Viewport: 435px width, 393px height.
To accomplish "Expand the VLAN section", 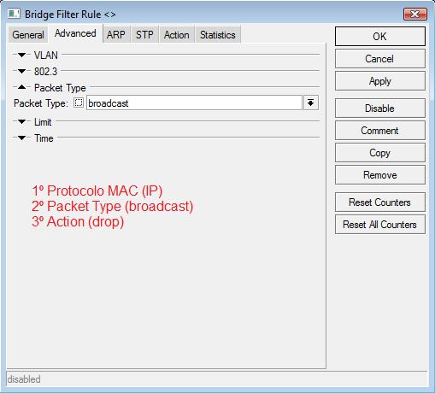I will [x=22, y=55].
